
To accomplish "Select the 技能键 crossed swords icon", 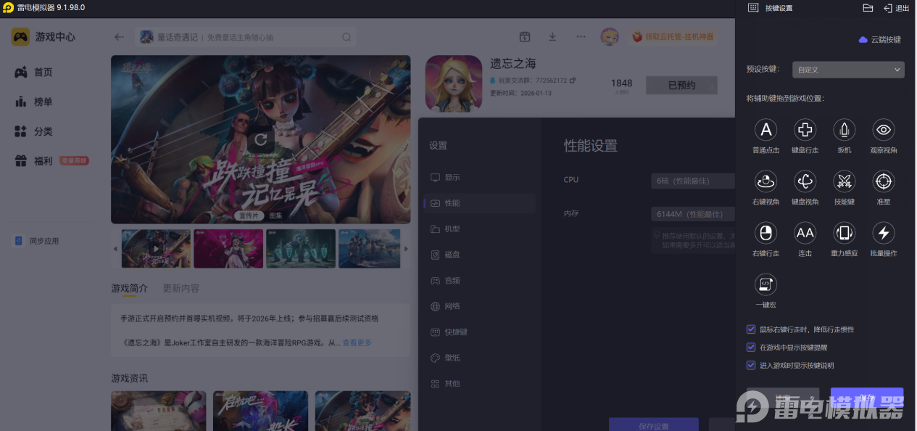I will pyautogui.click(x=844, y=181).
